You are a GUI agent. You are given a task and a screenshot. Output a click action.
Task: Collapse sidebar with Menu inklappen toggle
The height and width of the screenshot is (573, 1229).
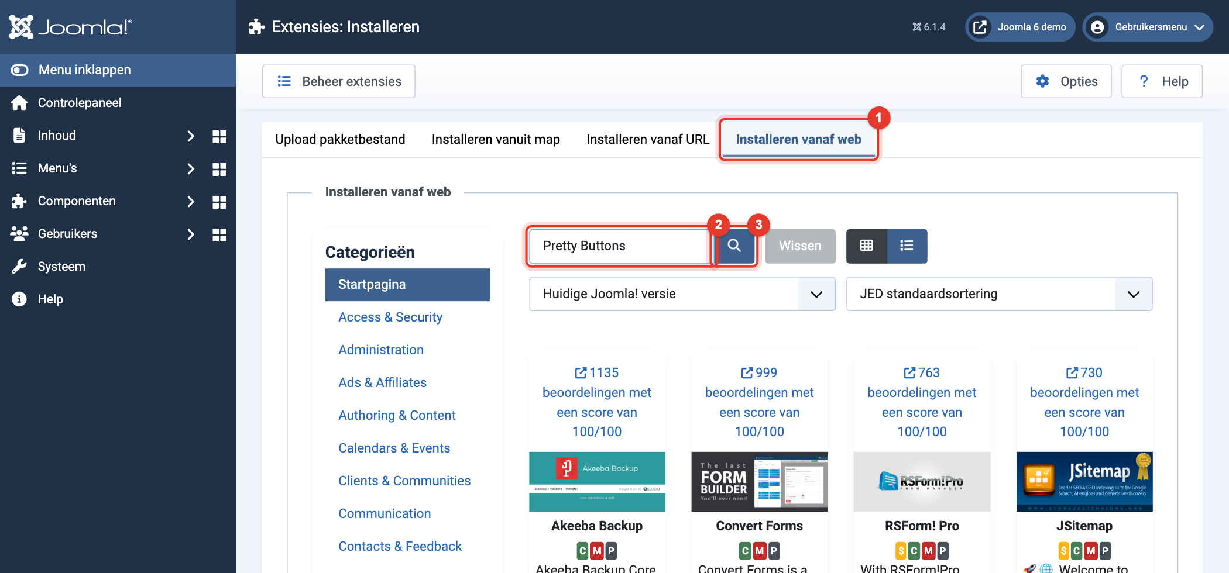(x=118, y=70)
